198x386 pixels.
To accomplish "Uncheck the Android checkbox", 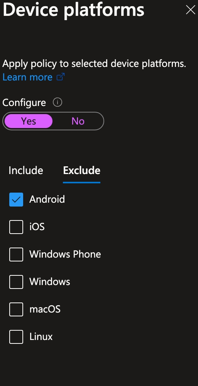I will click(16, 200).
